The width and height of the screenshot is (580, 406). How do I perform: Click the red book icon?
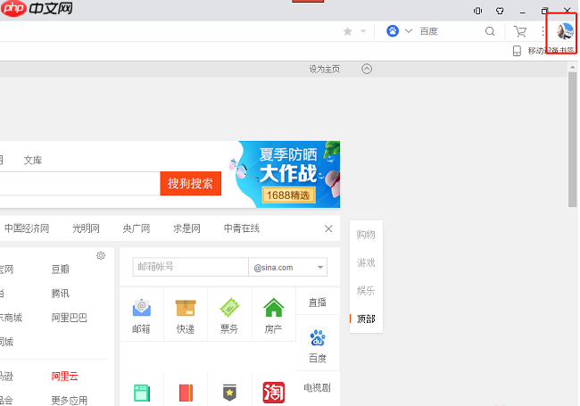click(186, 393)
